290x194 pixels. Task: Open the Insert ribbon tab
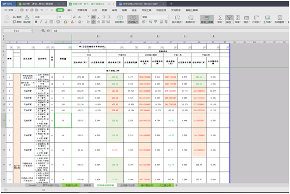pyautogui.click(x=70, y=10)
